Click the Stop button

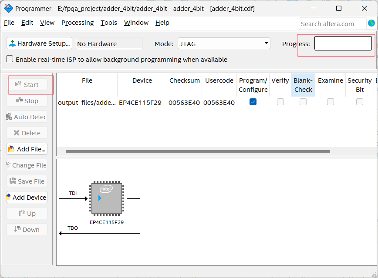(x=27, y=100)
